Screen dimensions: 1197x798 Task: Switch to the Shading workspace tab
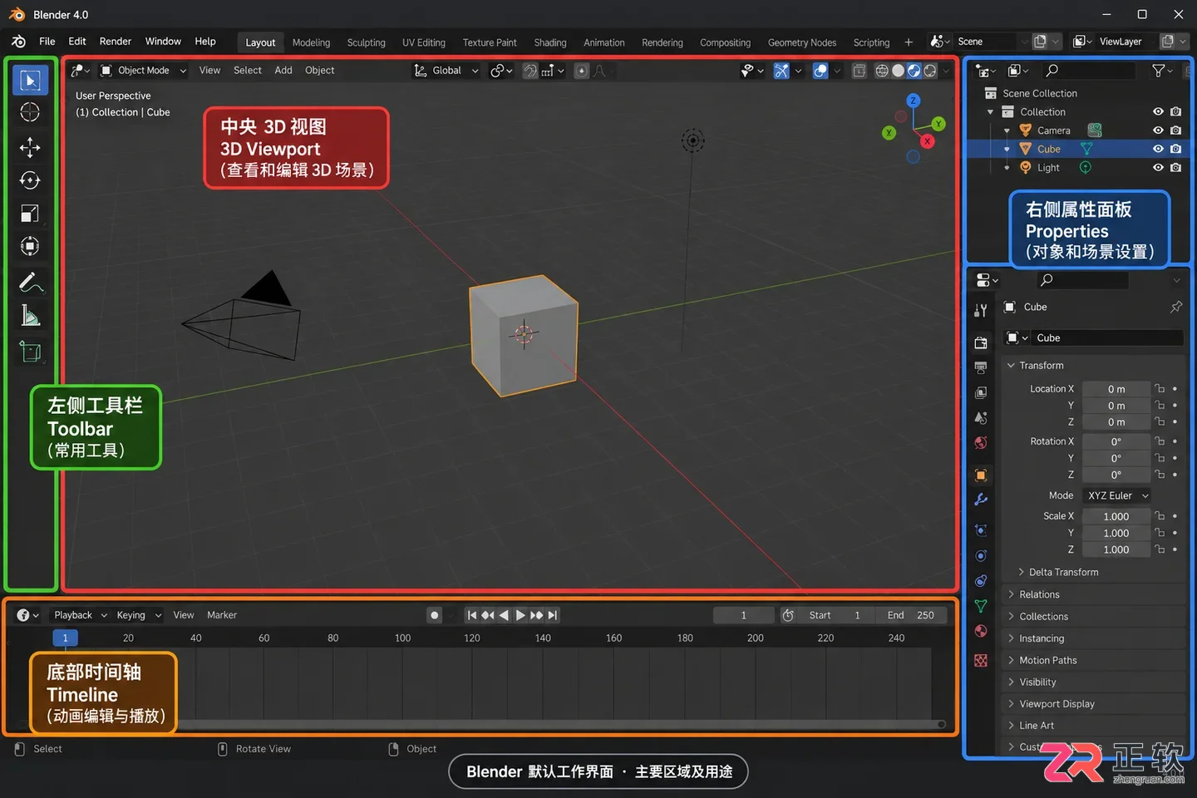pyautogui.click(x=550, y=42)
